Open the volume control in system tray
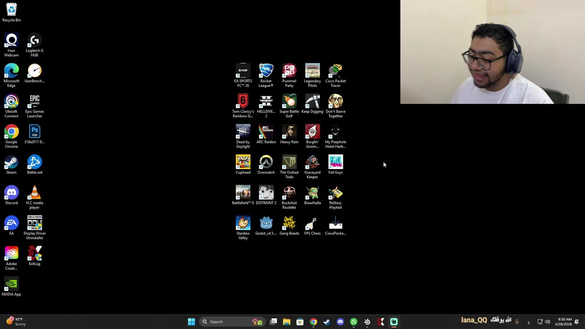 (x=548, y=322)
